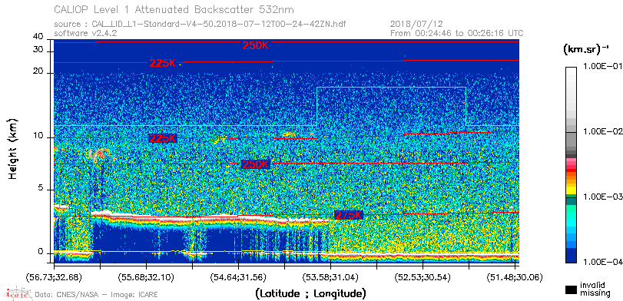Image resolution: width=623 pixels, height=301 pixels.
Task: Click the topmost "250K" isotherm label
Action: tap(256, 45)
